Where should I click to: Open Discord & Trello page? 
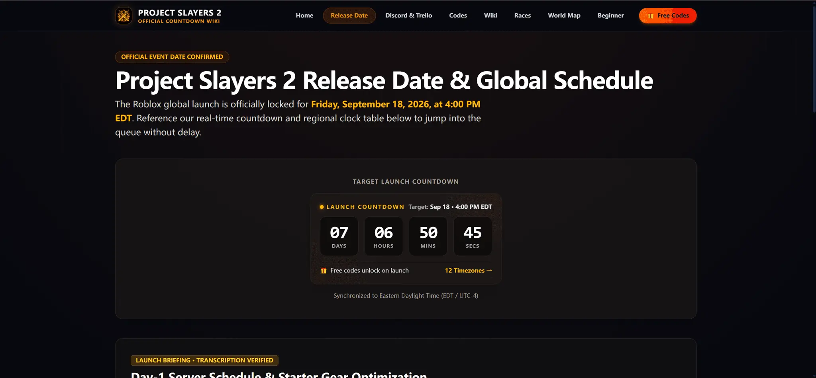click(408, 16)
